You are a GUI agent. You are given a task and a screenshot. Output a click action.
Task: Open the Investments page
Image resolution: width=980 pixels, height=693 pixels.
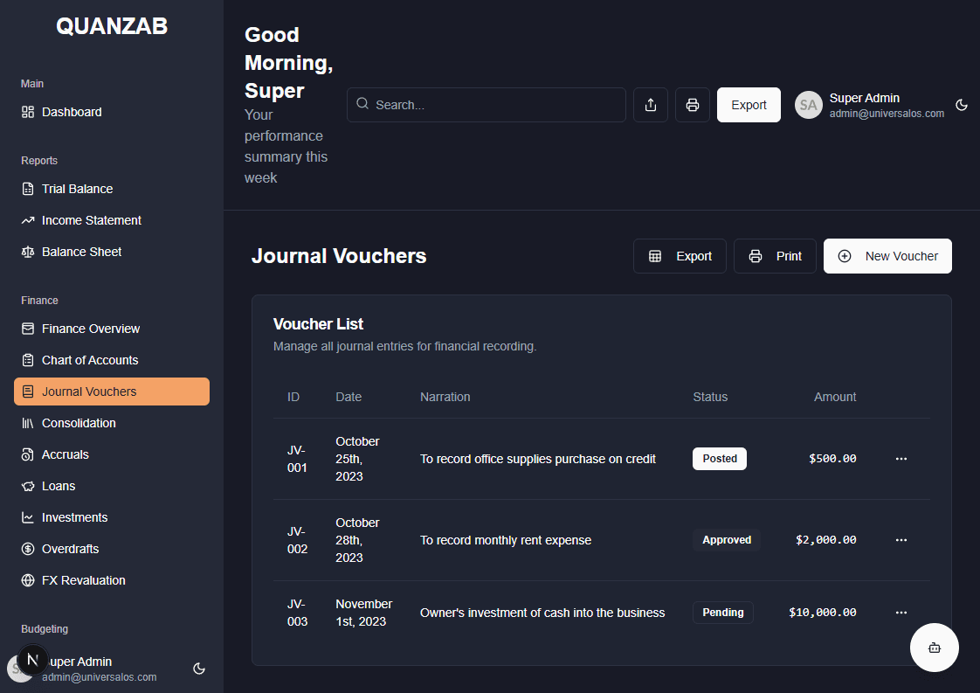click(112, 518)
